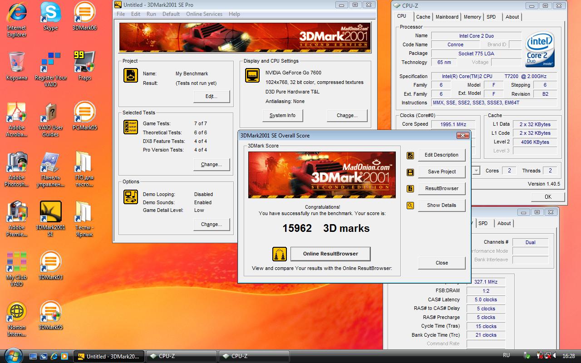Select the 3DMark06 desktop icon
581x363 pixels.
click(84, 17)
